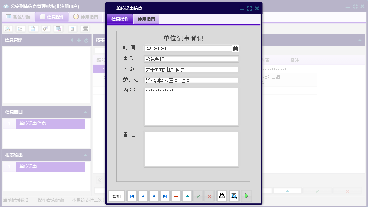Select the search magnifier icon in the top toolbar
This screenshot has height=207, width=368.
coord(8,29)
